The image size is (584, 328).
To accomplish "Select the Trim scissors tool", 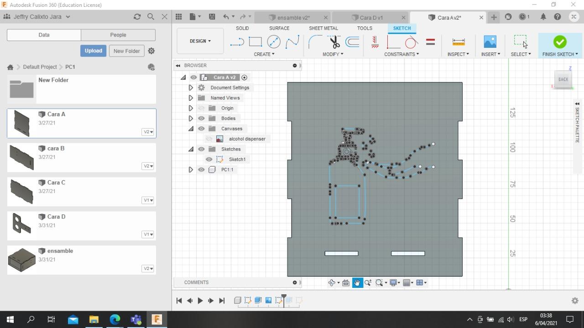I will point(334,42).
